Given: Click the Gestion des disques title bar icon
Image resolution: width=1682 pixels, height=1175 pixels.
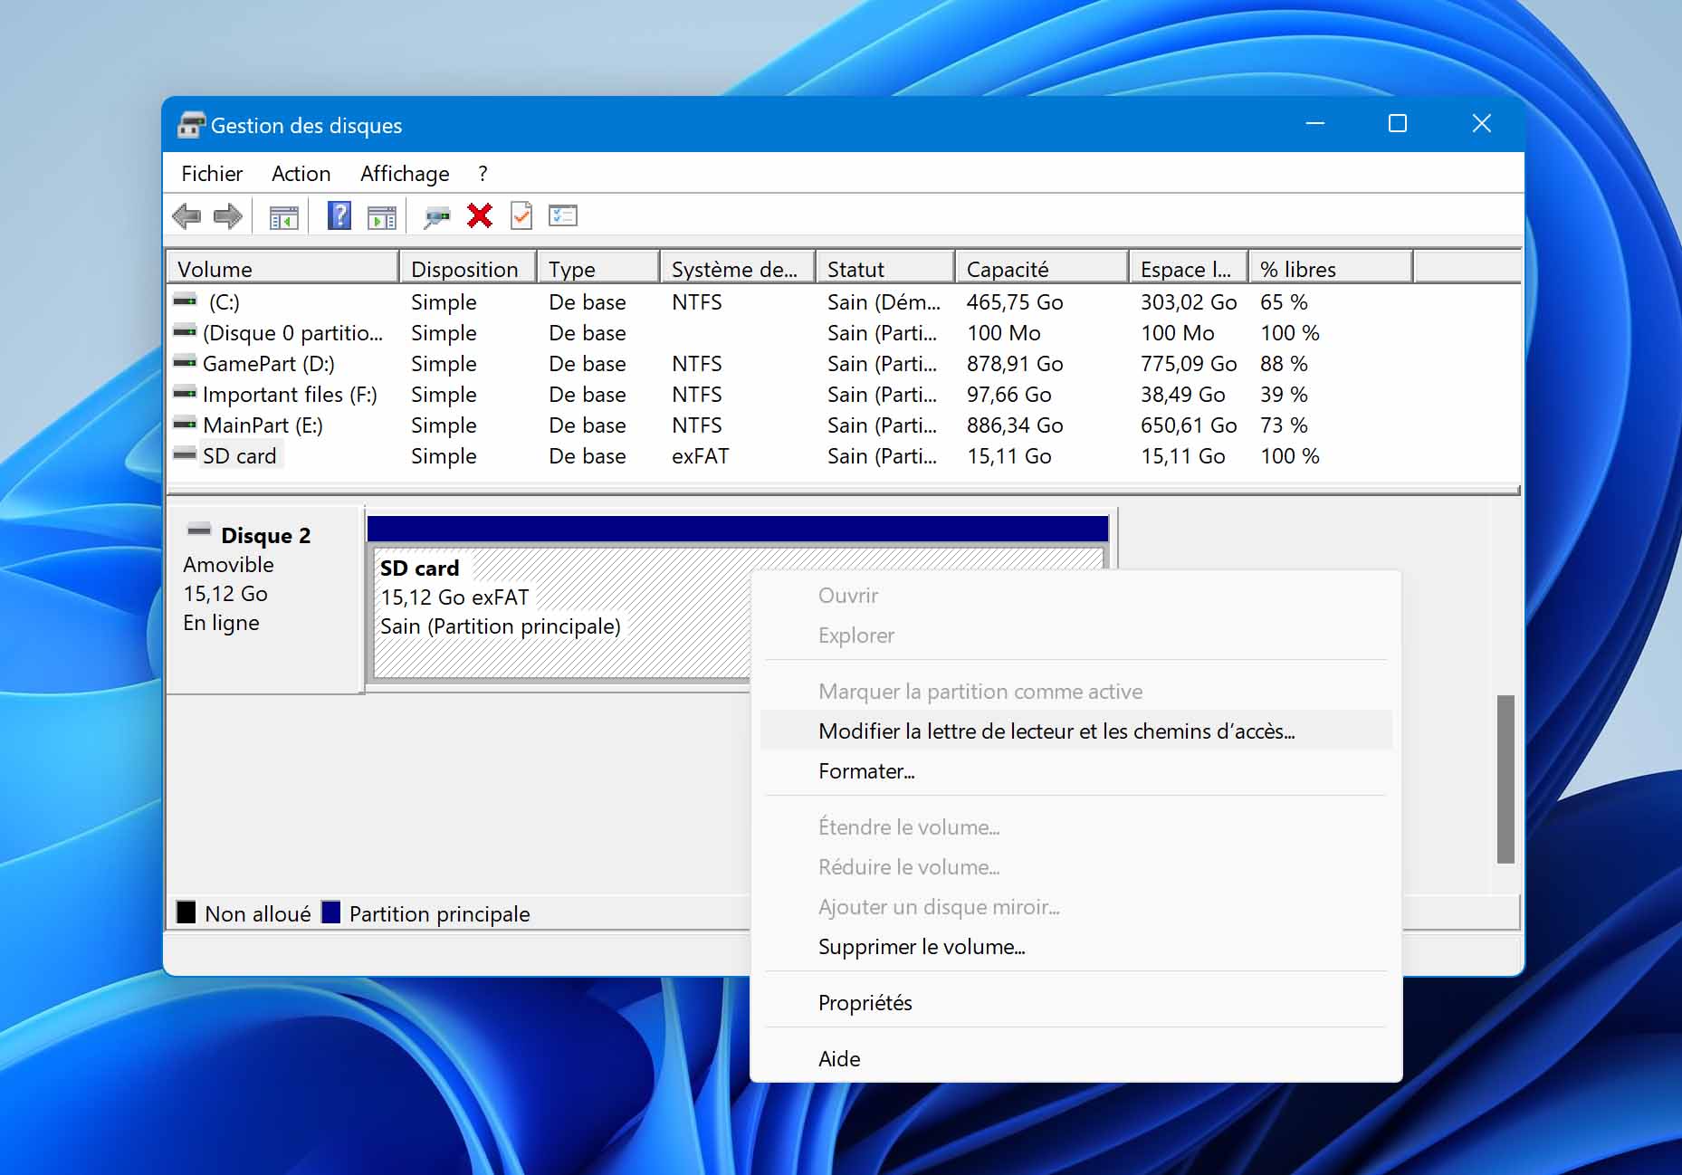Looking at the screenshot, I should tap(191, 125).
